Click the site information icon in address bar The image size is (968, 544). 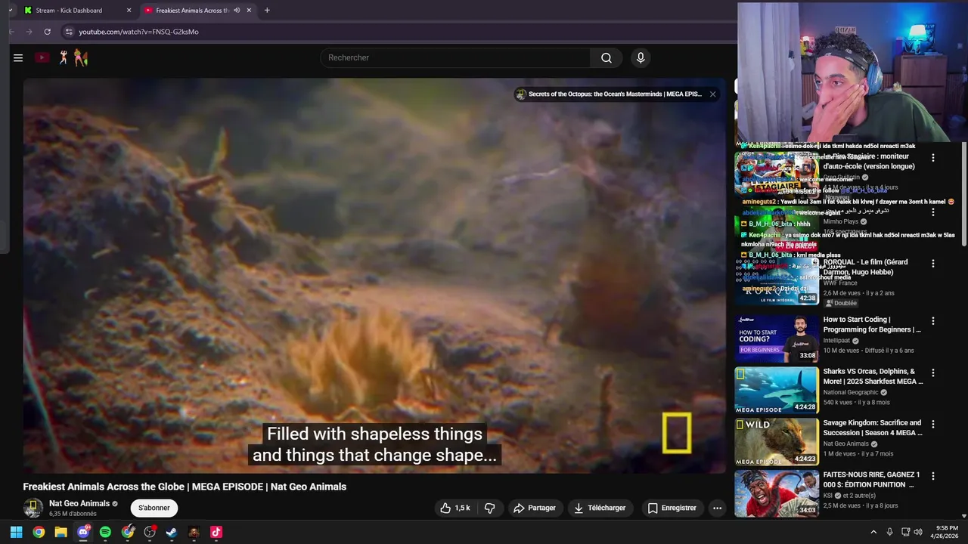coord(69,32)
